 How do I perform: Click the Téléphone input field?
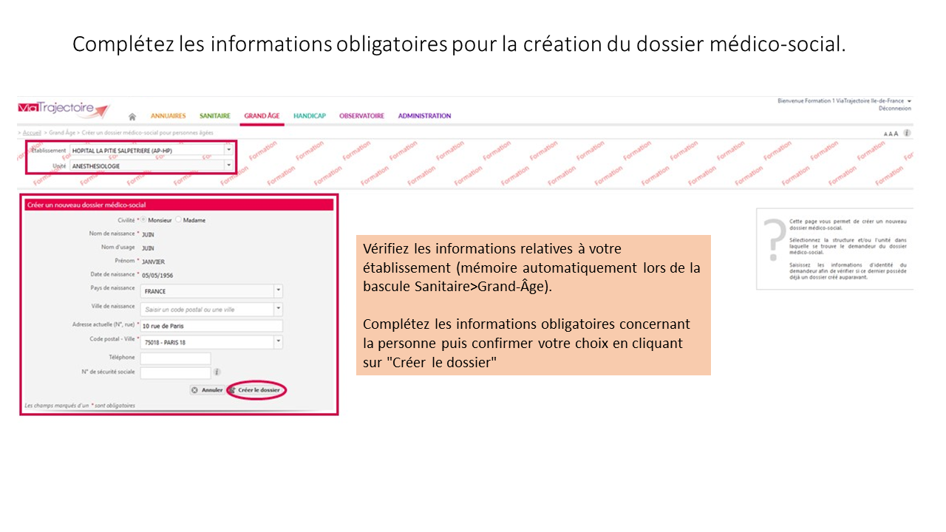pos(175,358)
